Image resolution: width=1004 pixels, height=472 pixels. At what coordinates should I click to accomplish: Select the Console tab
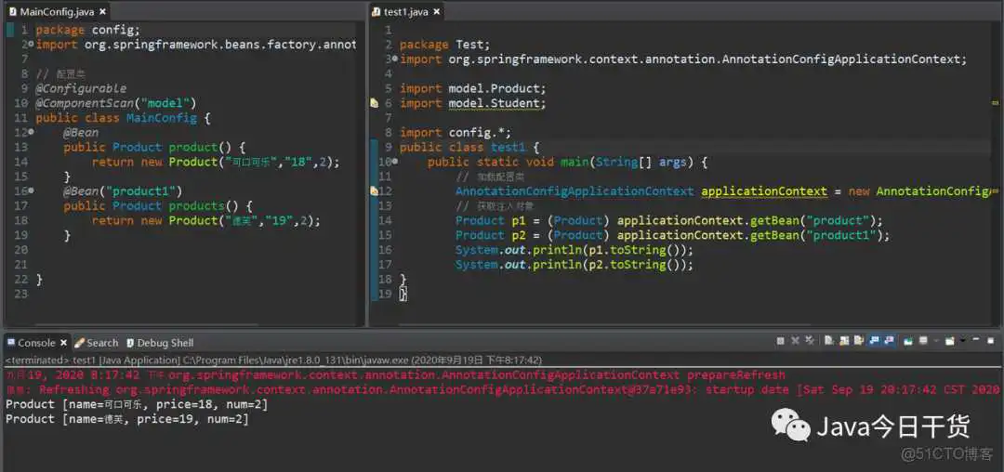pos(36,343)
